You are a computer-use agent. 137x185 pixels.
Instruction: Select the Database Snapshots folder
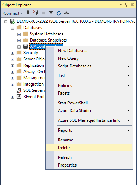tap(48, 40)
